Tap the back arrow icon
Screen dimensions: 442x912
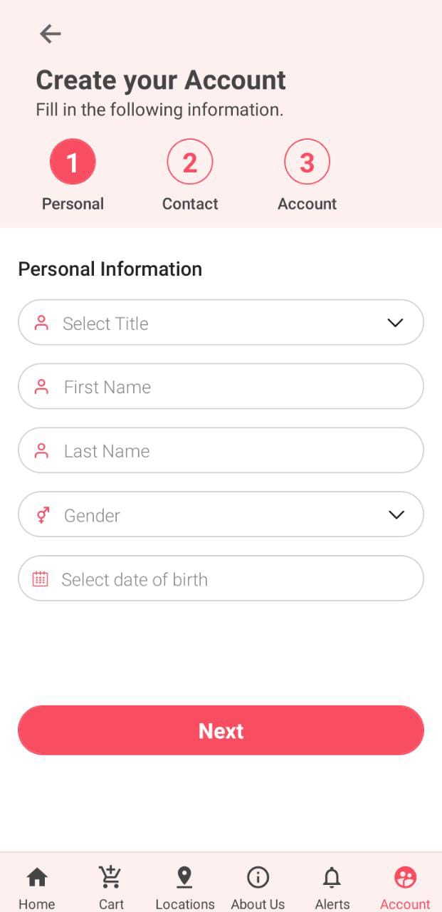coord(50,33)
